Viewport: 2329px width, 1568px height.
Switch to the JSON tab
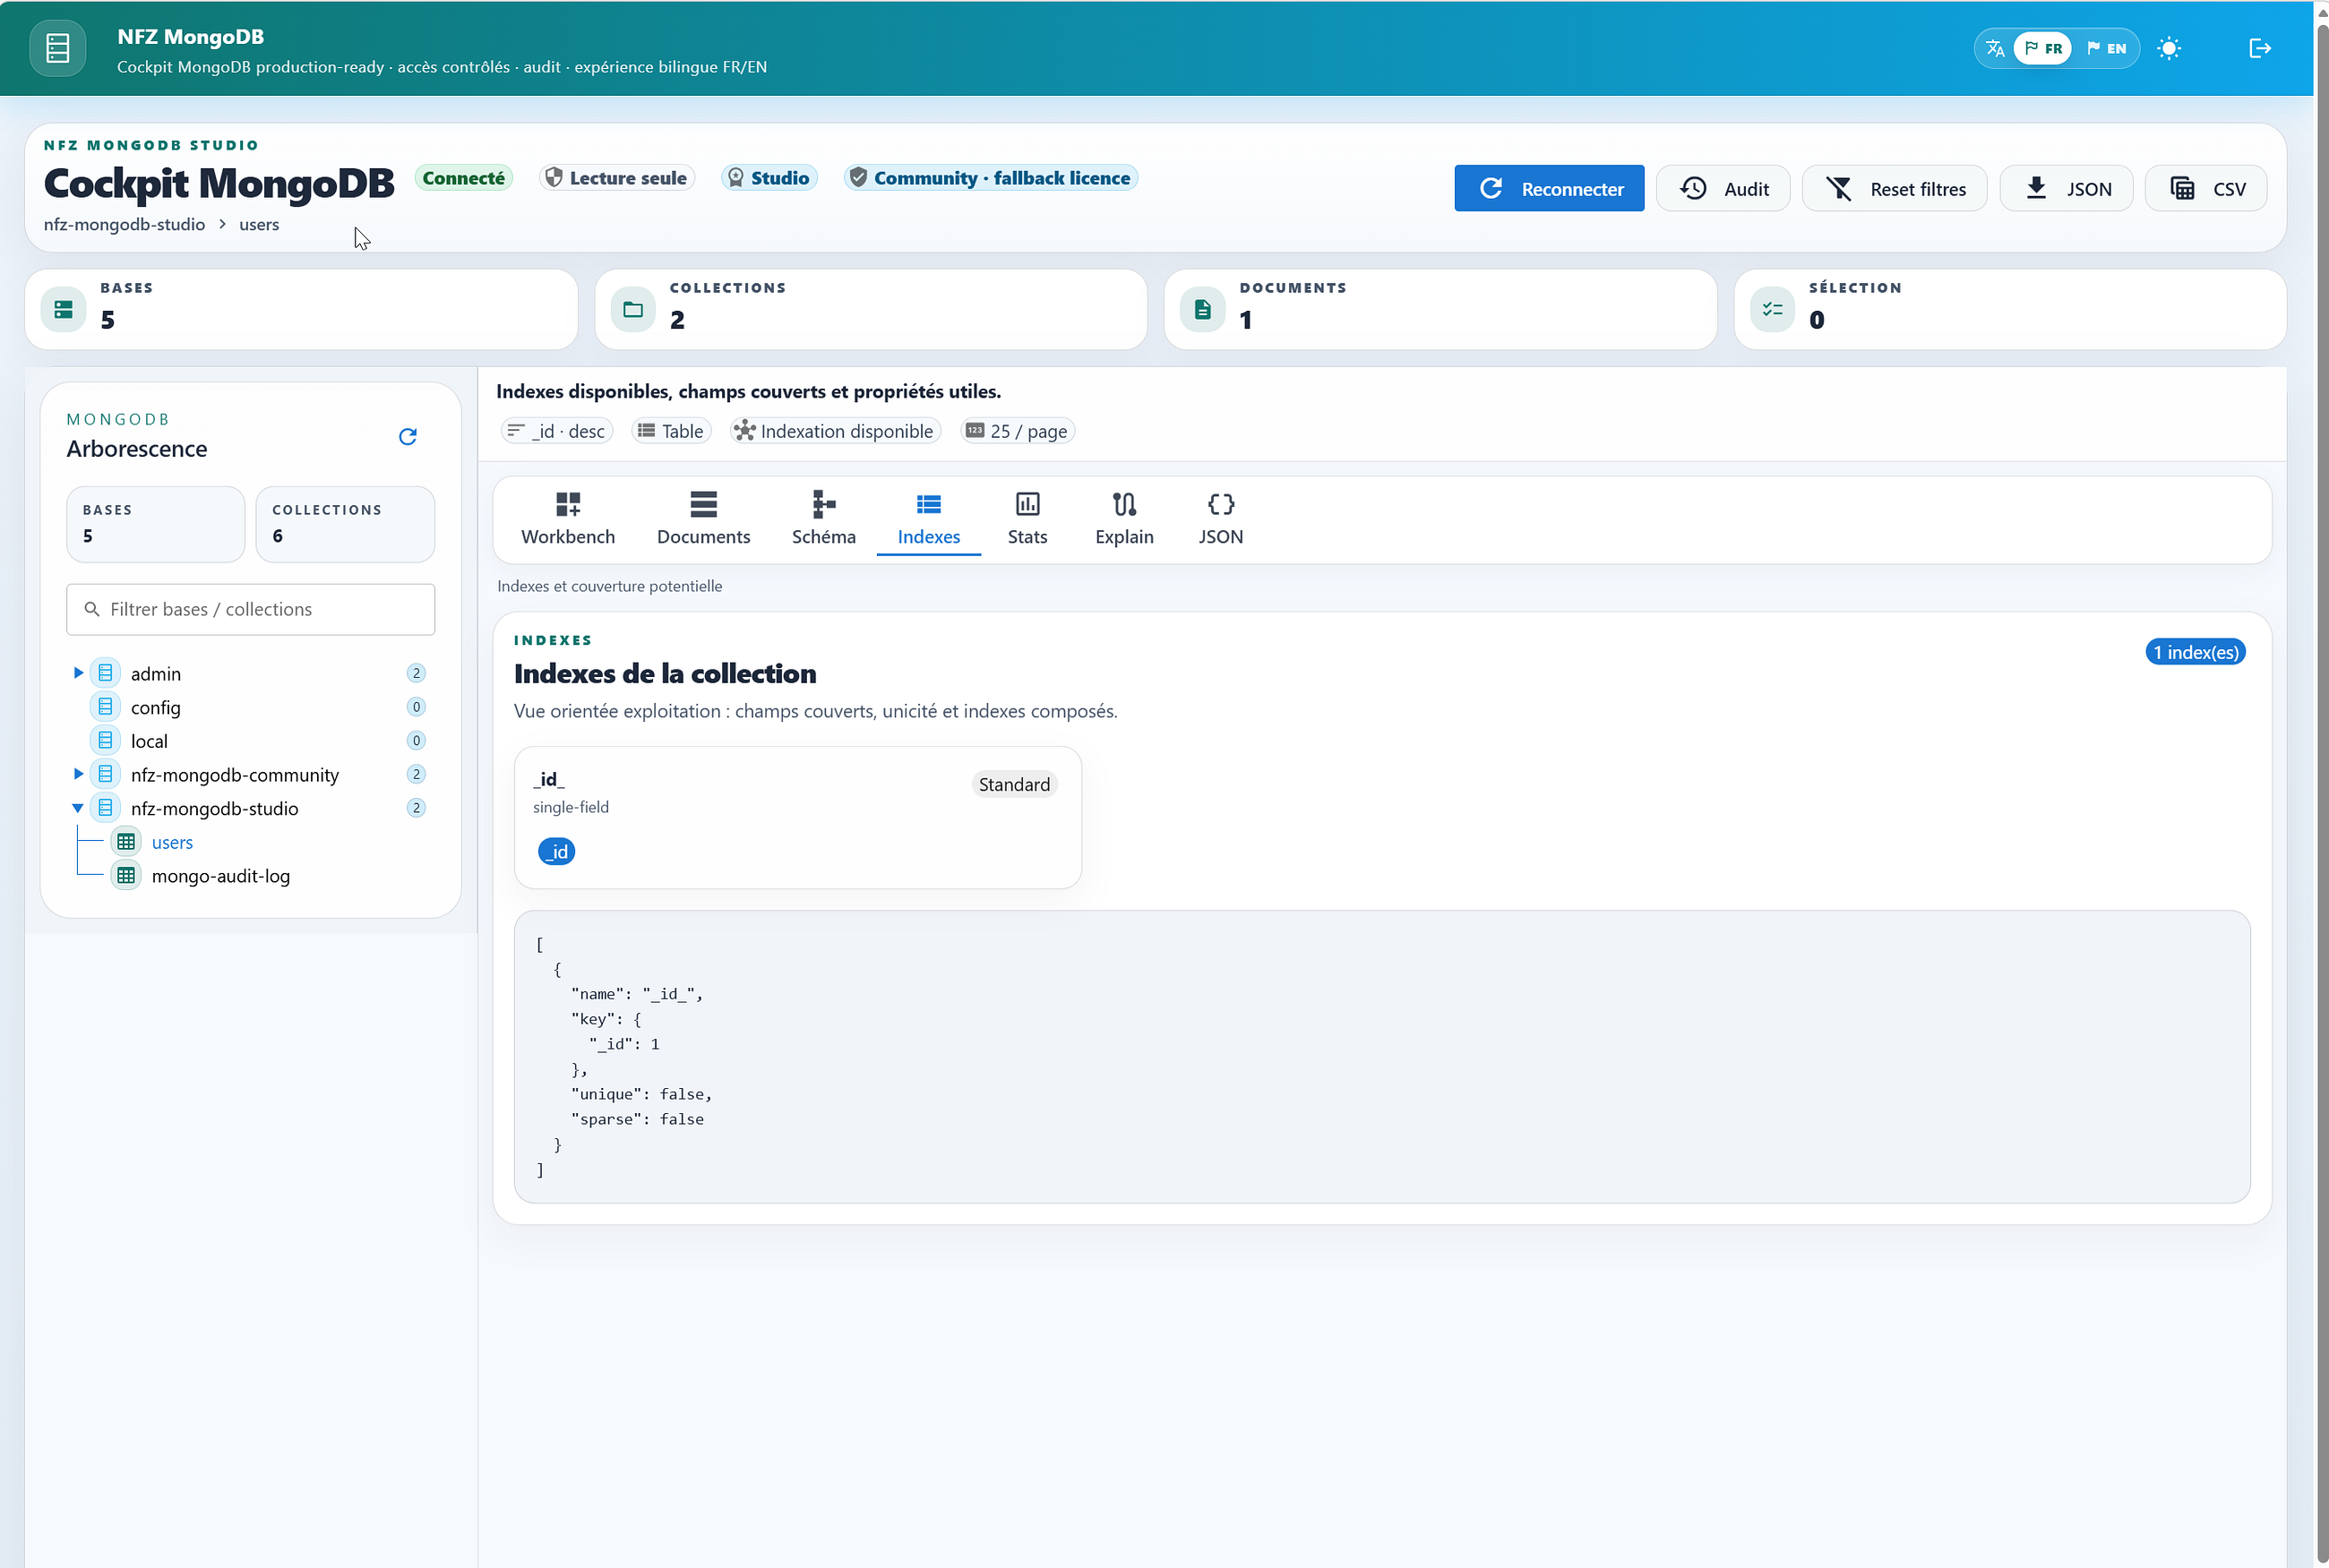(1220, 519)
